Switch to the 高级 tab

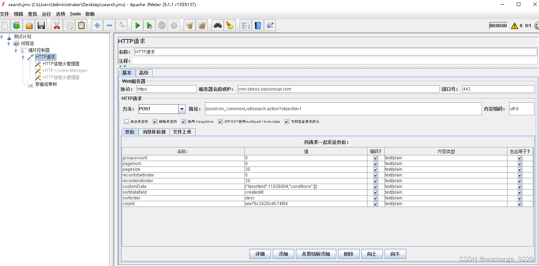[144, 72]
